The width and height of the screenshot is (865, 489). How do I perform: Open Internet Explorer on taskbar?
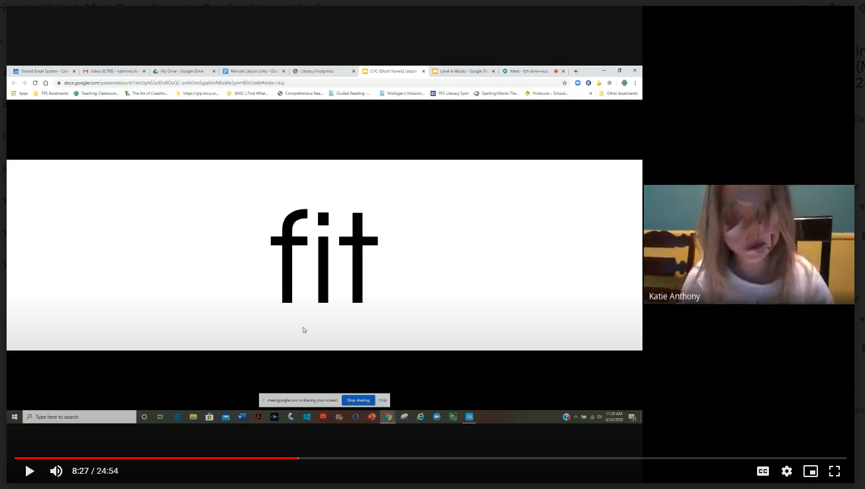click(x=420, y=417)
